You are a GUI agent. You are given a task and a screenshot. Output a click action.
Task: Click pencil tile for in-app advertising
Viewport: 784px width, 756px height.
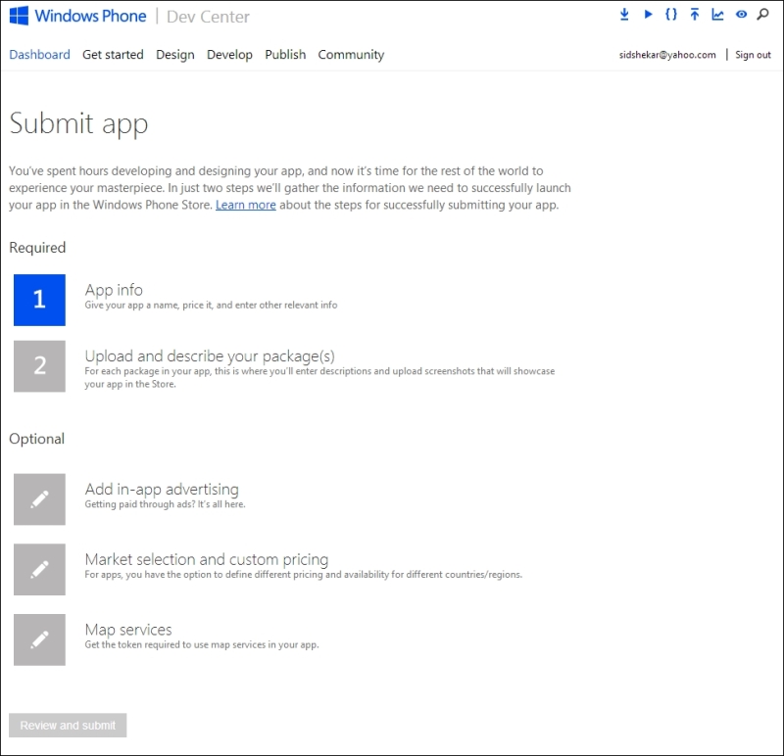pos(39,499)
